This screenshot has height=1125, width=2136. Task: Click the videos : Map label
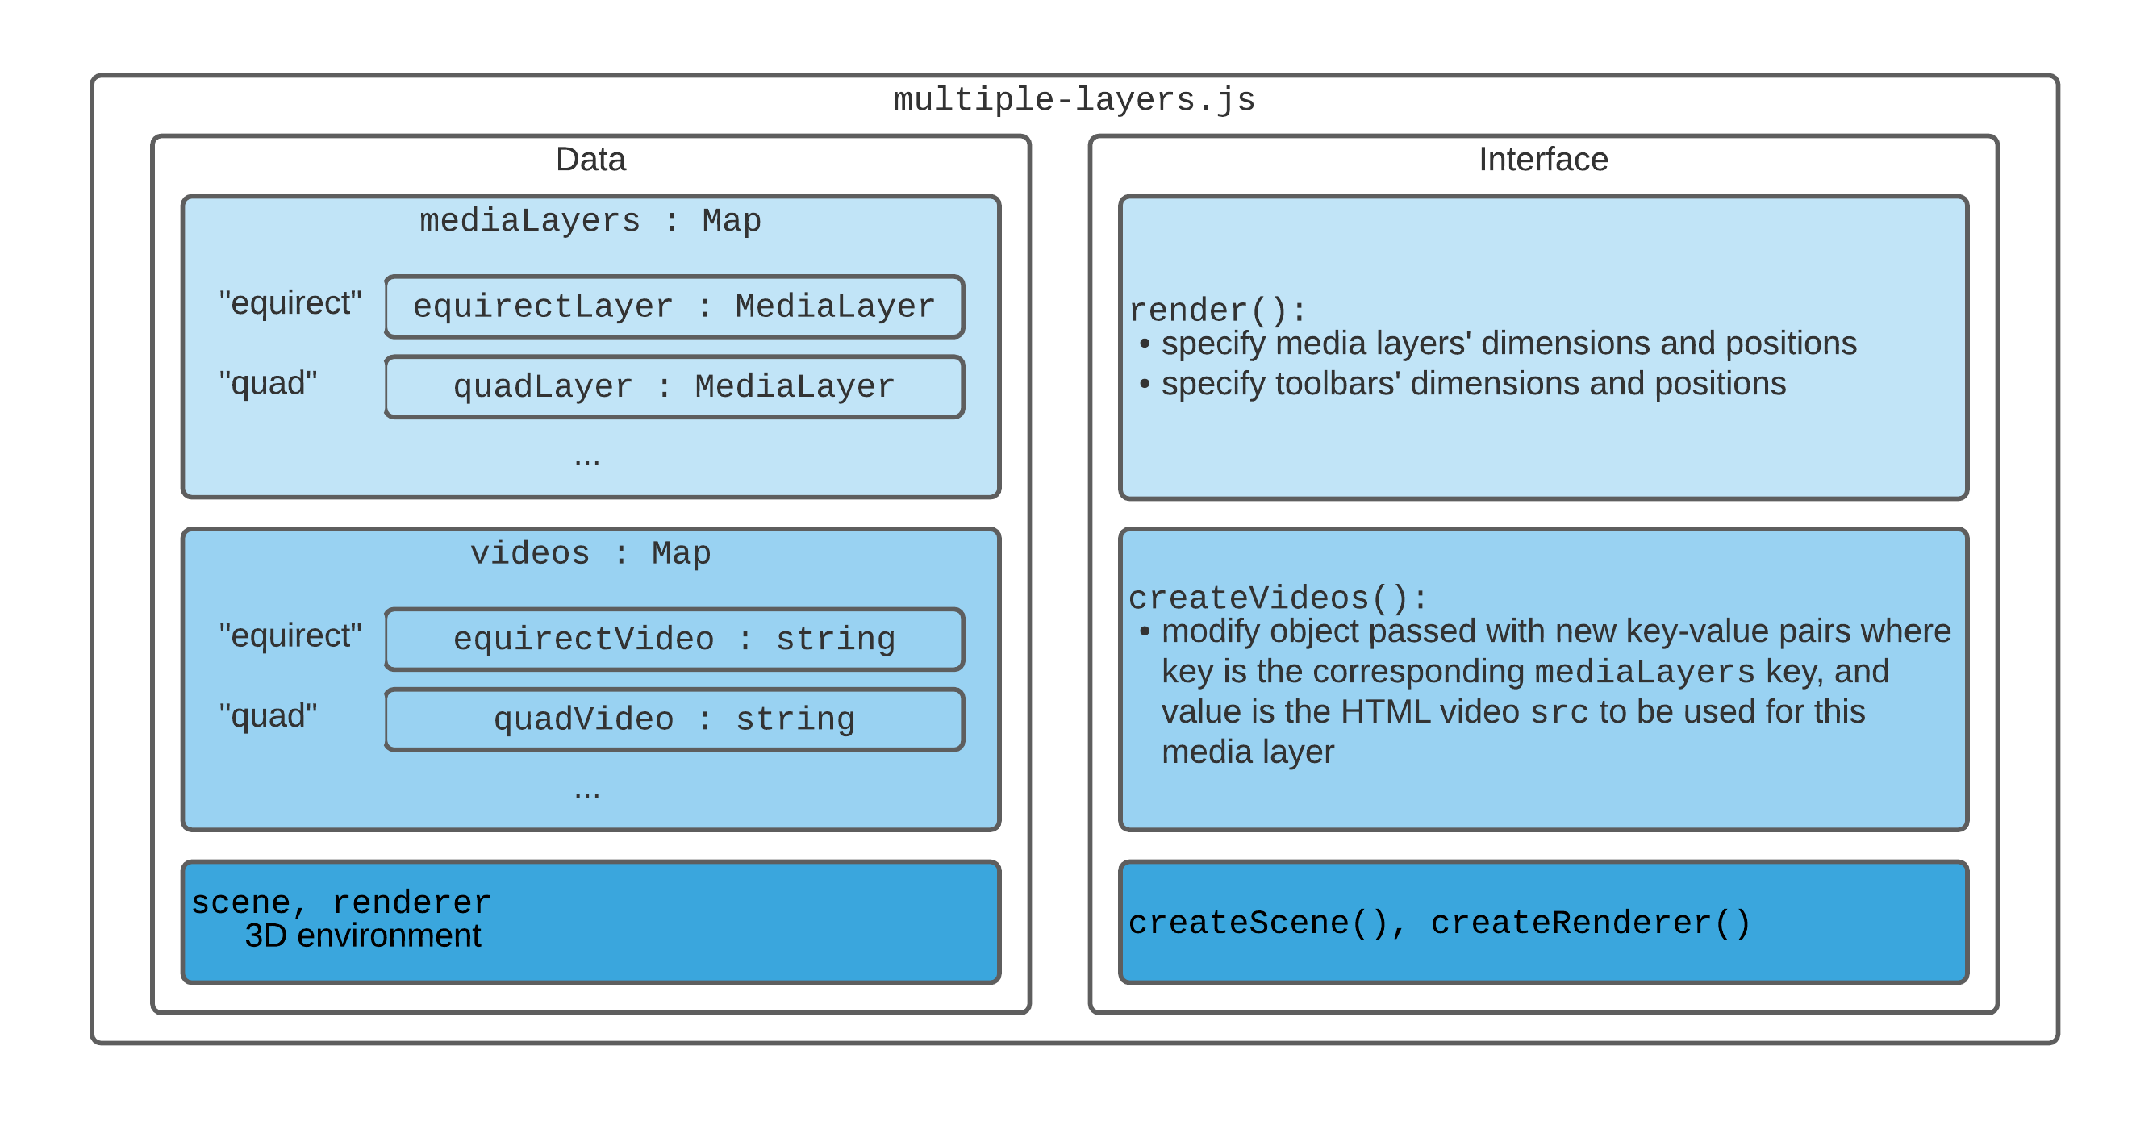[x=590, y=553]
